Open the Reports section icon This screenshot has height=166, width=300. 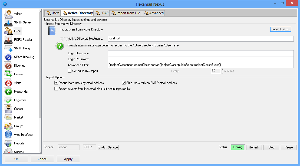click(x=8, y=143)
